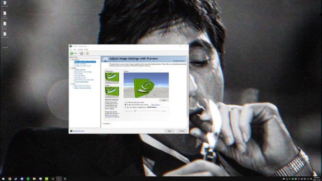Click the System Information icon at bottom-left
Viewport: 322px width, 181px height.
click(71, 131)
